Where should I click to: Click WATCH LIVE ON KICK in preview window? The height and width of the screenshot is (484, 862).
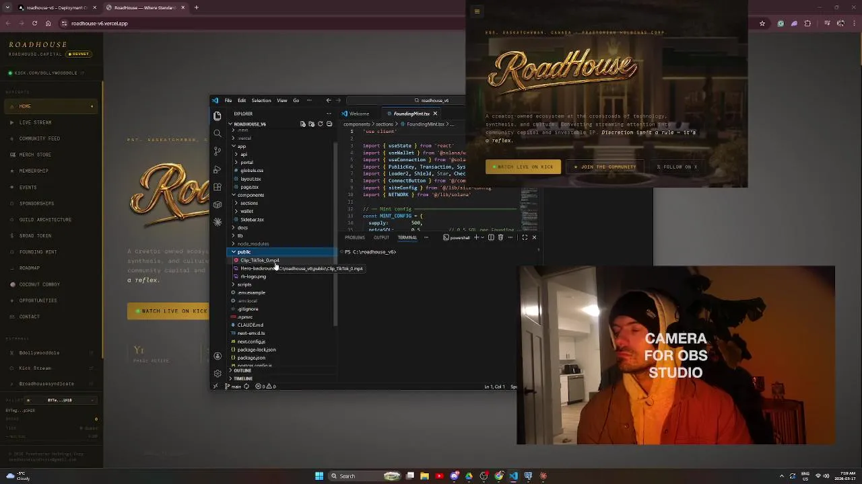(x=523, y=167)
